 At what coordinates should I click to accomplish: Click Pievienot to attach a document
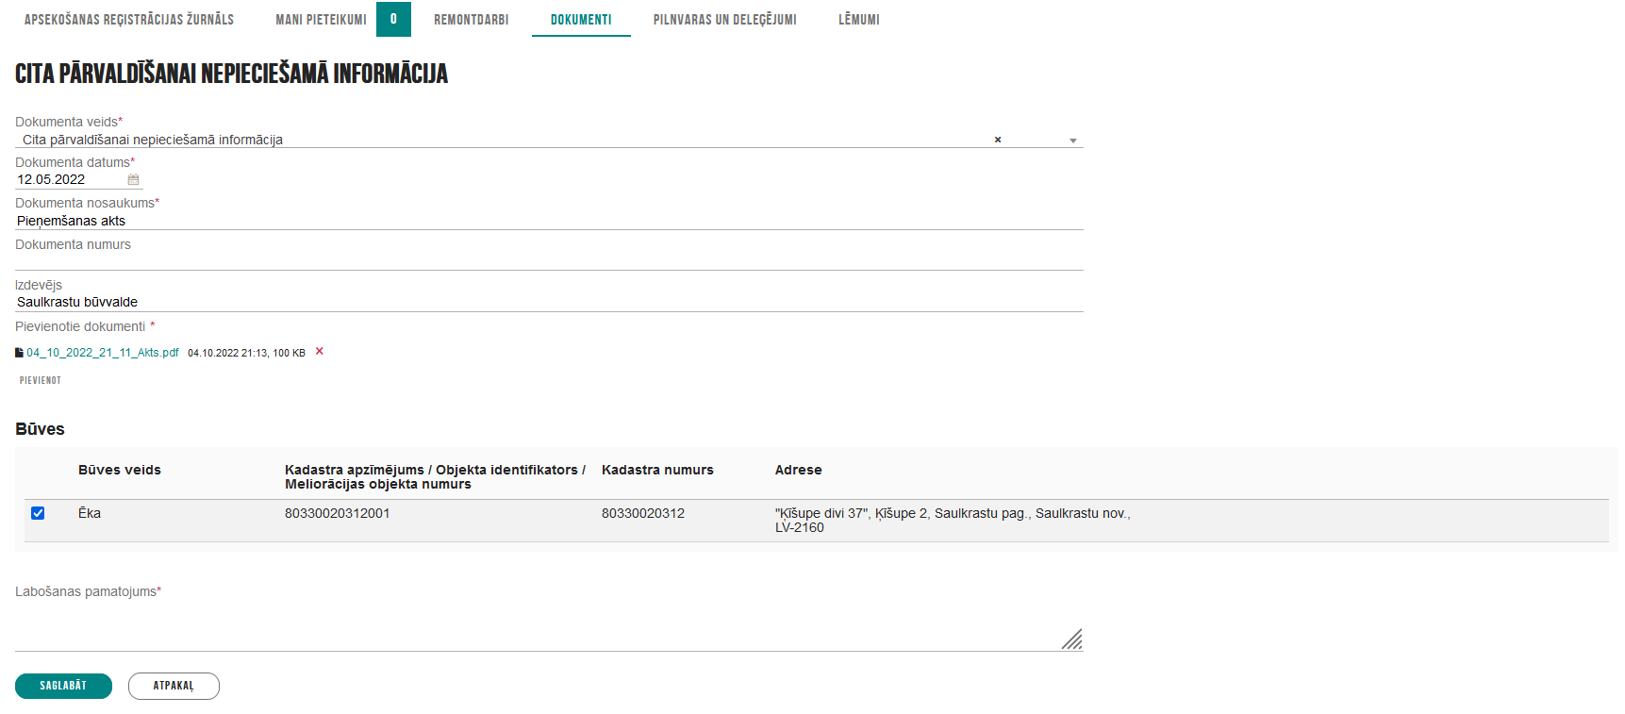tap(41, 380)
